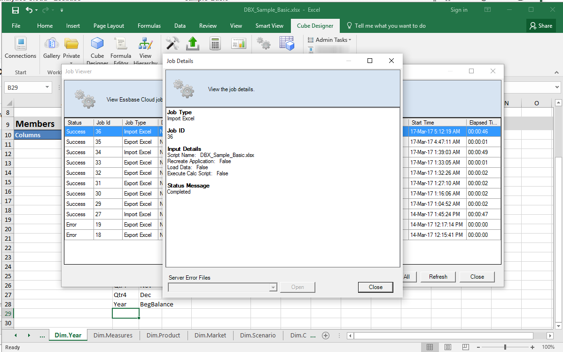Click Close in Job Details dialog
The width and height of the screenshot is (563, 352).
pyautogui.click(x=375, y=287)
